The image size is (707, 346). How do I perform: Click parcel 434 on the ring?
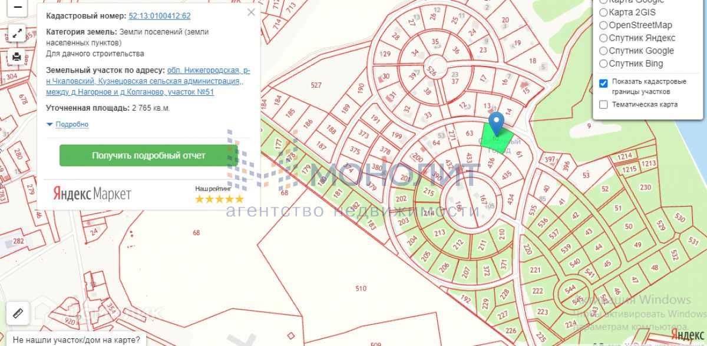511,199
